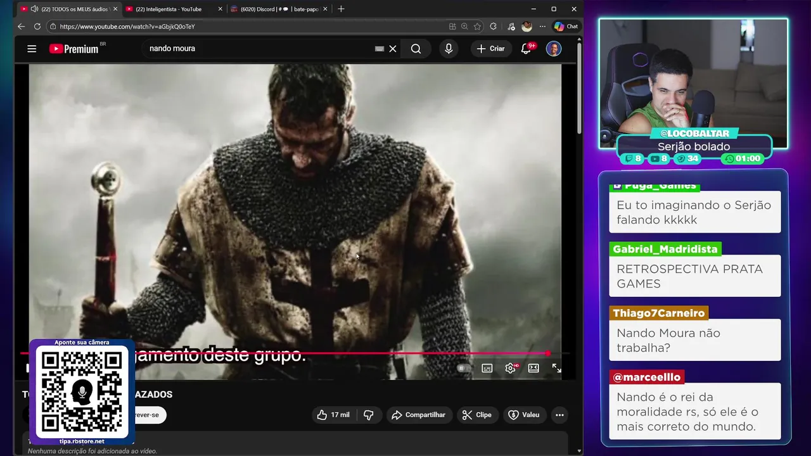
Task: Open a new browser tab
Action: [x=341, y=9]
